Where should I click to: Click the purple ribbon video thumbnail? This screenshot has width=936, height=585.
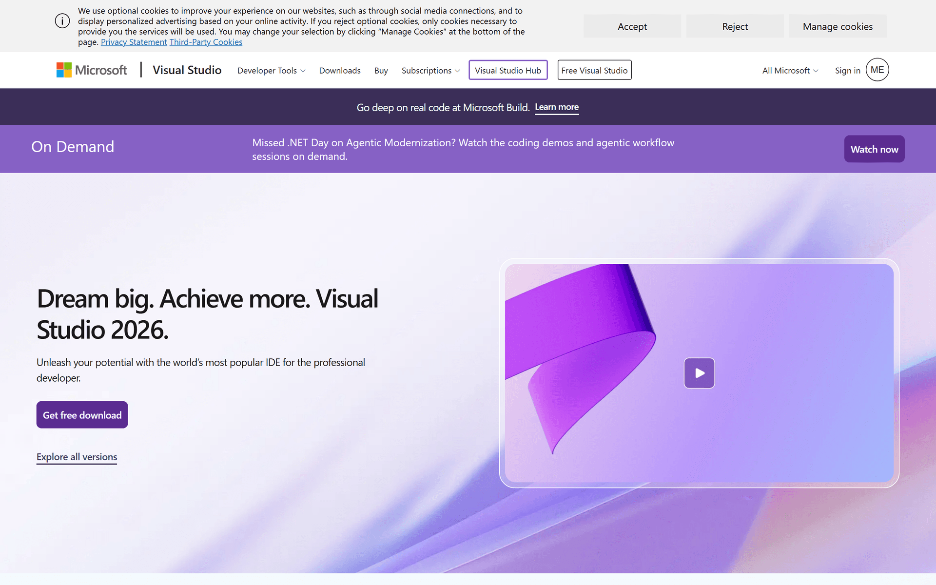(x=699, y=373)
